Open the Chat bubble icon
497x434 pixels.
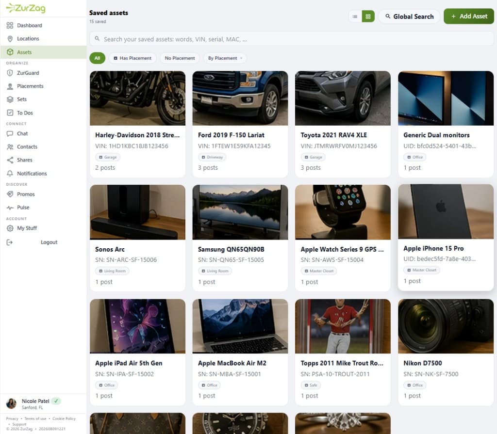click(x=10, y=134)
